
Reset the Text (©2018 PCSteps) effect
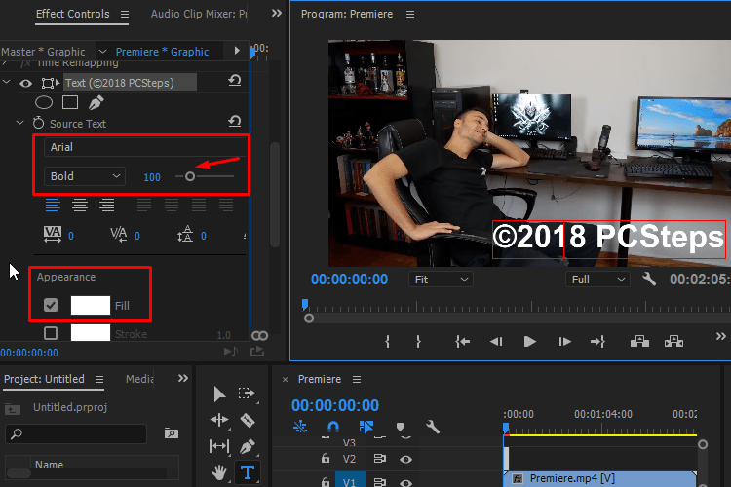click(235, 81)
